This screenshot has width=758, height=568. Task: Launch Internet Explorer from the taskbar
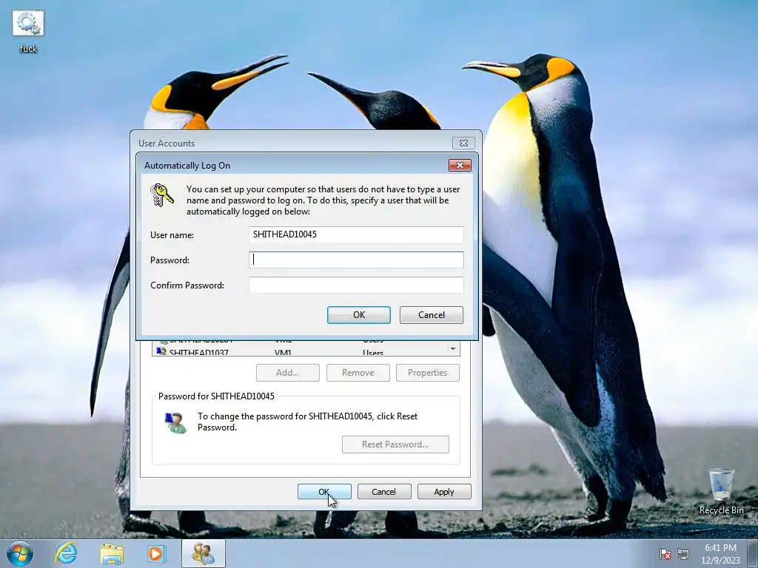pyautogui.click(x=66, y=553)
